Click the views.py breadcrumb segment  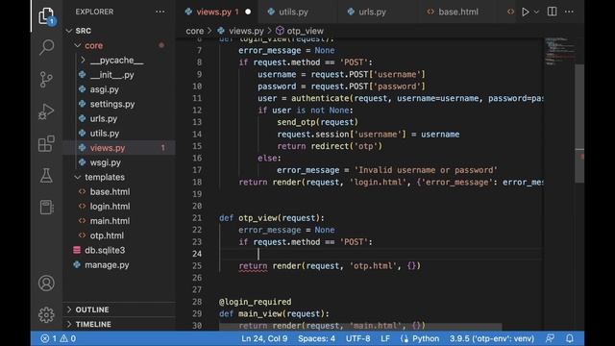pos(246,31)
